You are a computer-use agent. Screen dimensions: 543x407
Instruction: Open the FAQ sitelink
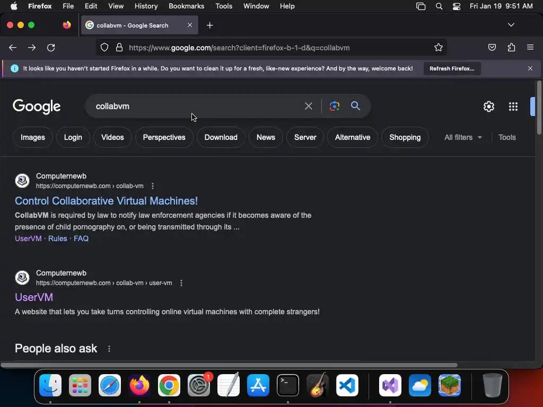point(81,238)
